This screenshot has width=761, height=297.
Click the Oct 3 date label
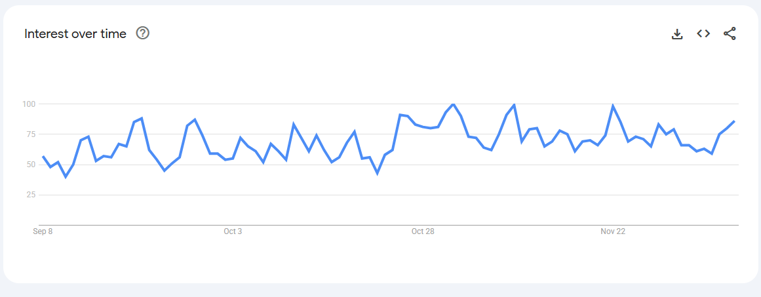(x=233, y=231)
